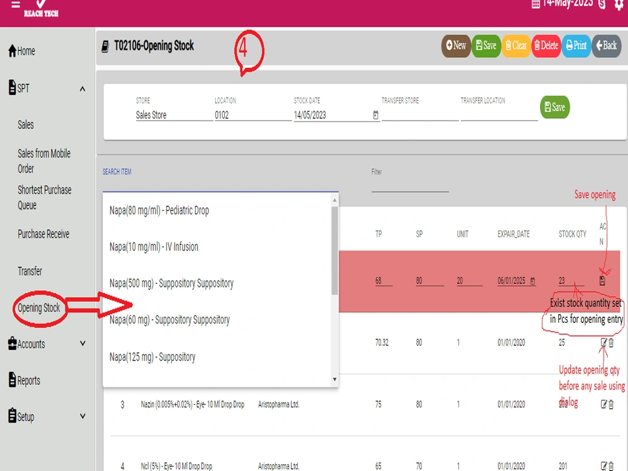Click the Stock Date input field
Image resolution: width=628 pixels, height=471 pixels.
click(x=332, y=115)
